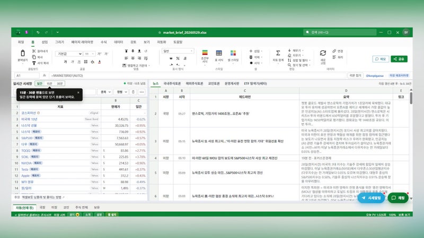This screenshot has width=424, height=238.
Task: Toggle bold text formatting
Action: [x=65, y=62]
